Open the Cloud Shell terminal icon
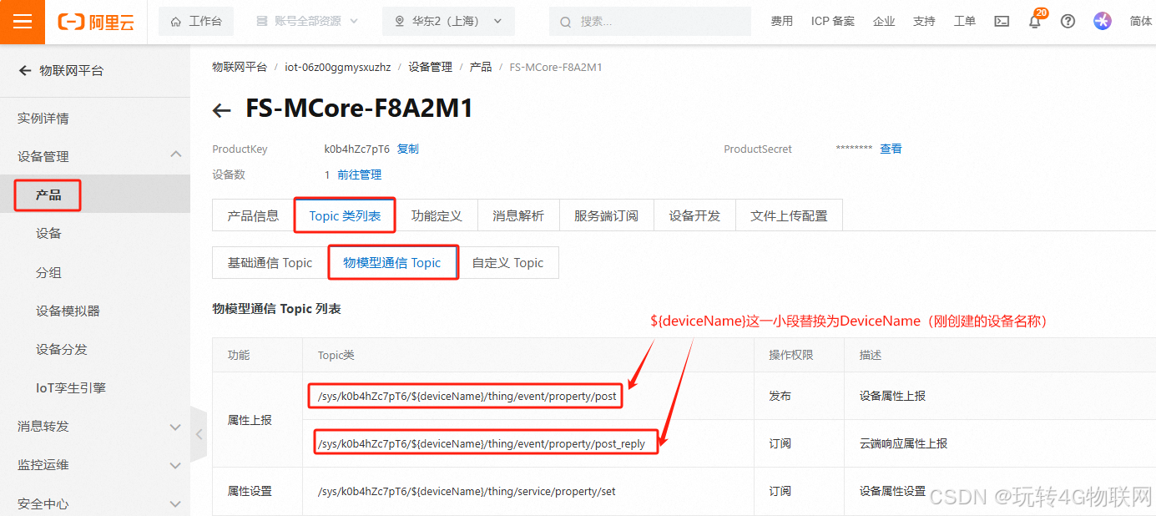Image resolution: width=1156 pixels, height=516 pixels. [1002, 22]
